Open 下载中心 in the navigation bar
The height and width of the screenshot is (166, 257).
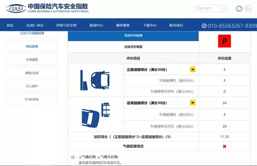(x=150, y=25)
